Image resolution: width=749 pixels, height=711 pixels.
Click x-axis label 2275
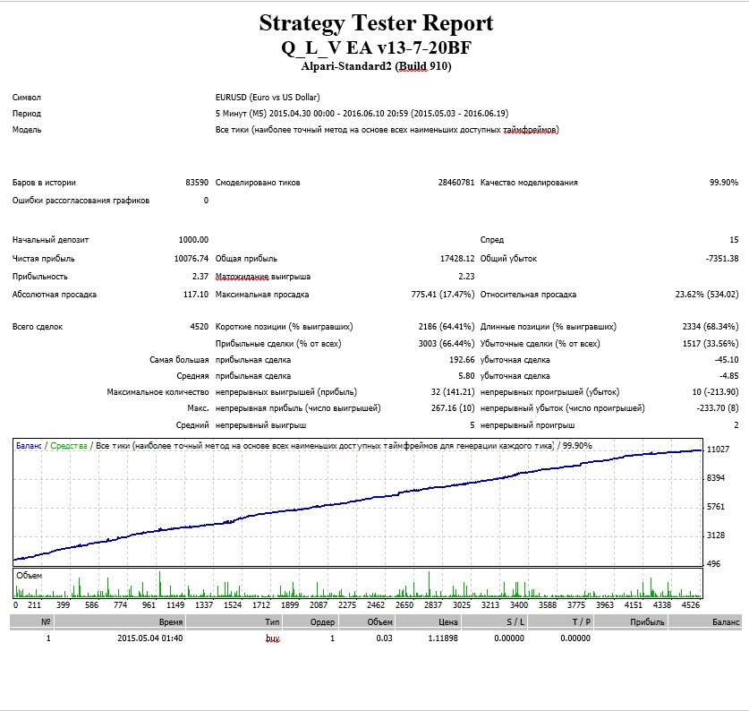(347, 604)
